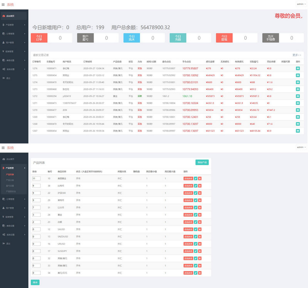The width and height of the screenshot is (308, 288).
Task: Click the closing price 10779.95807 in order 1276
Action: pyautogui.click(x=190, y=69)
